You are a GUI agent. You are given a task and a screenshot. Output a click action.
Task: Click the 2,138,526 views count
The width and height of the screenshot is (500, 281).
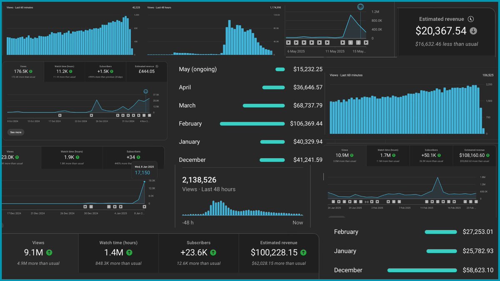click(x=199, y=180)
